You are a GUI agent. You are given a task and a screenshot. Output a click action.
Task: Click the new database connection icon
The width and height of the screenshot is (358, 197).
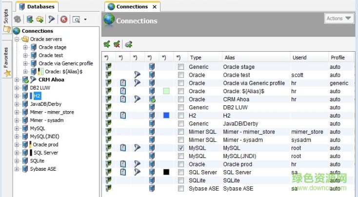point(30,20)
